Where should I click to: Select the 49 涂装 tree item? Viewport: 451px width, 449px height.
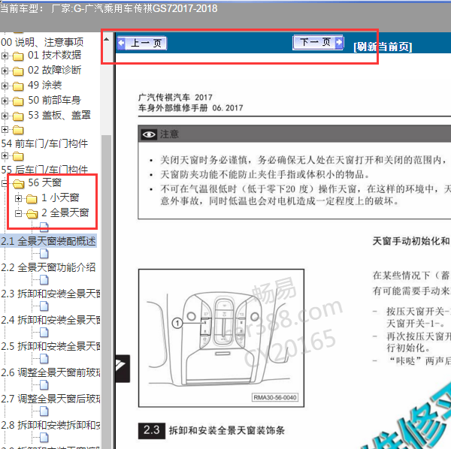[x=44, y=85]
